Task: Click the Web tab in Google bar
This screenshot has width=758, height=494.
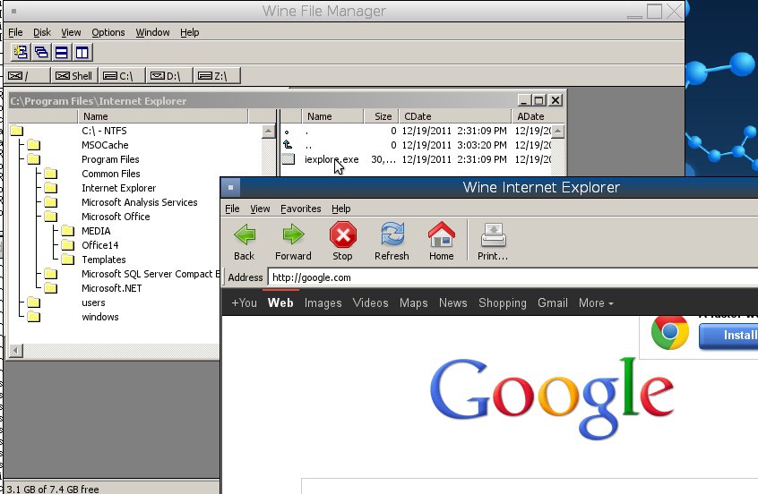Action: 280,302
